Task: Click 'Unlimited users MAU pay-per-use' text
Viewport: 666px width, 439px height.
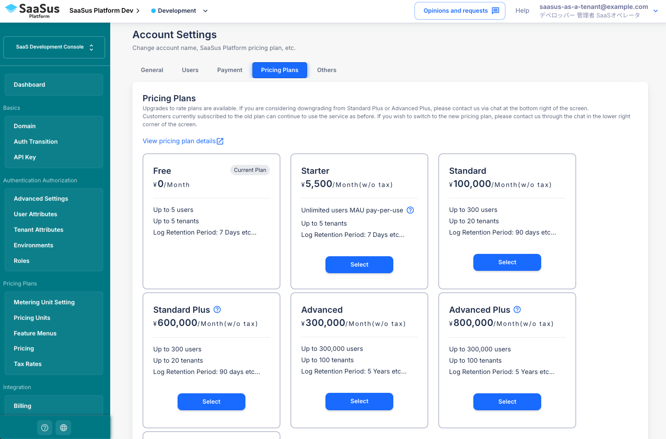Action: tap(352, 211)
